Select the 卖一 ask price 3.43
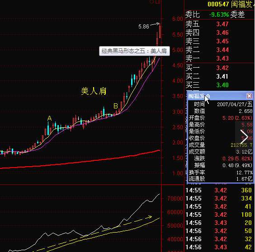The image size is (255, 252). click(x=222, y=58)
